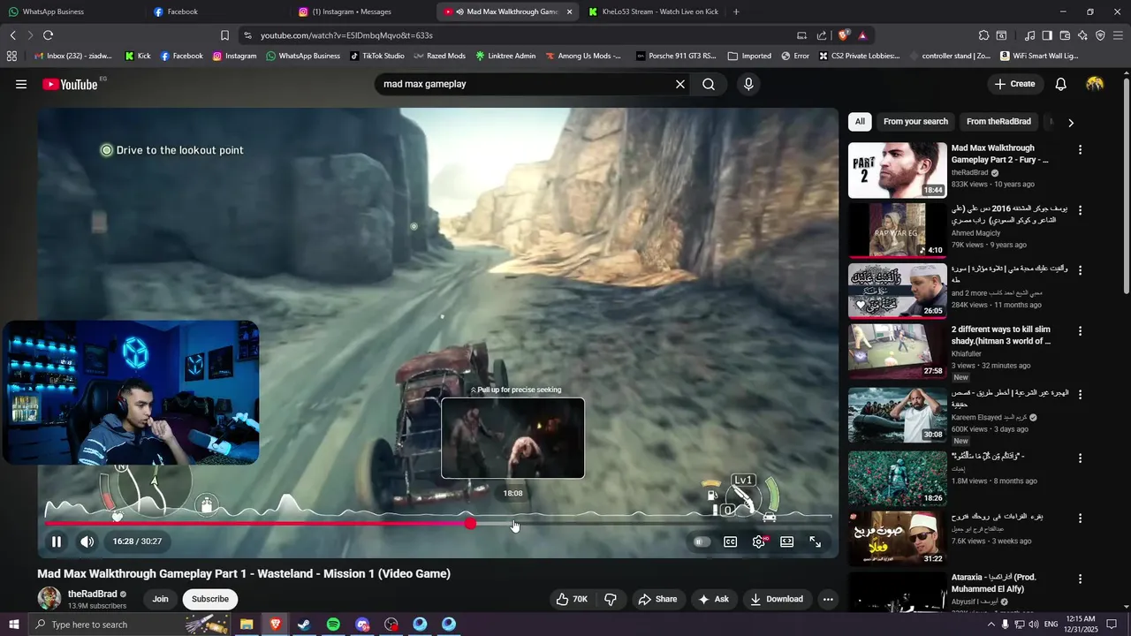Select the 'All' filter chip

click(x=860, y=122)
